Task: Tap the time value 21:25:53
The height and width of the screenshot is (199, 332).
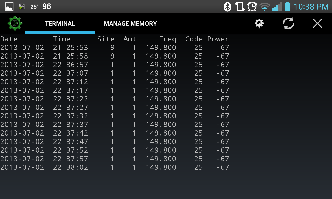Action: click(71, 48)
